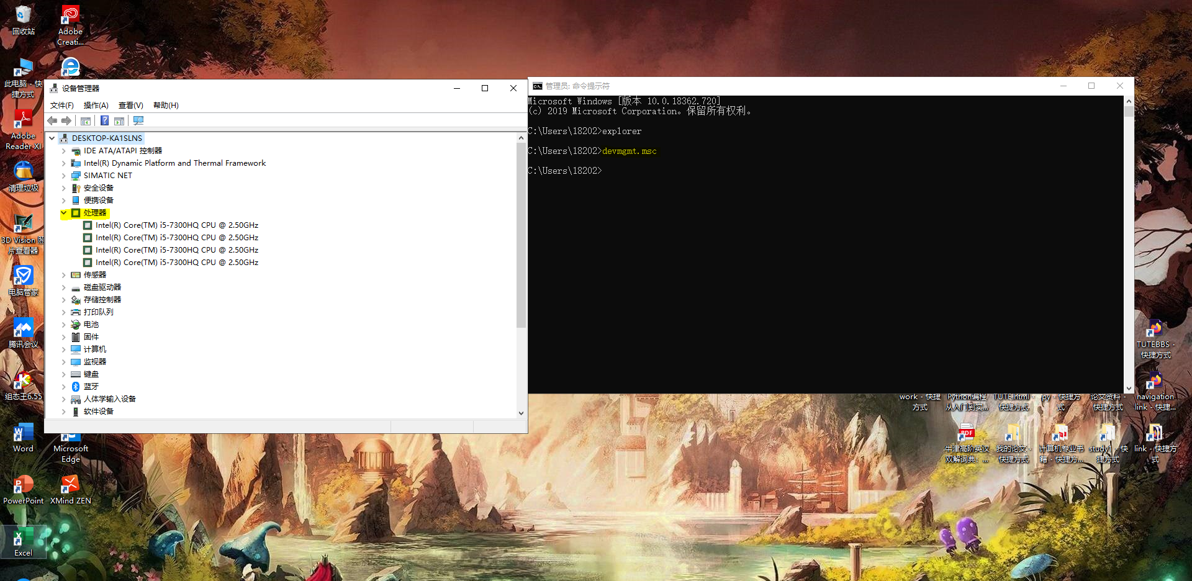This screenshot has height=581, width=1192.
Task: Click the Command Prompt scrollbar down arrow
Action: 1129,389
